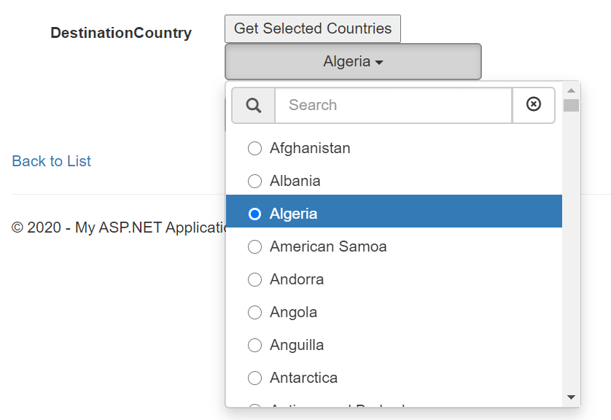Select the American Samoa radio button
611x420 pixels.
tap(254, 246)
